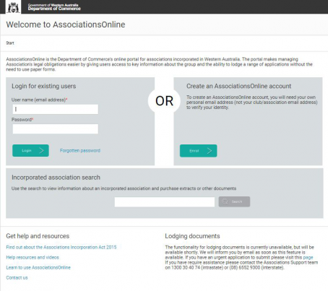This screenshot has width=328, height=291.
Task: Open the Forgotten password link
Action: tap(80, 151)
